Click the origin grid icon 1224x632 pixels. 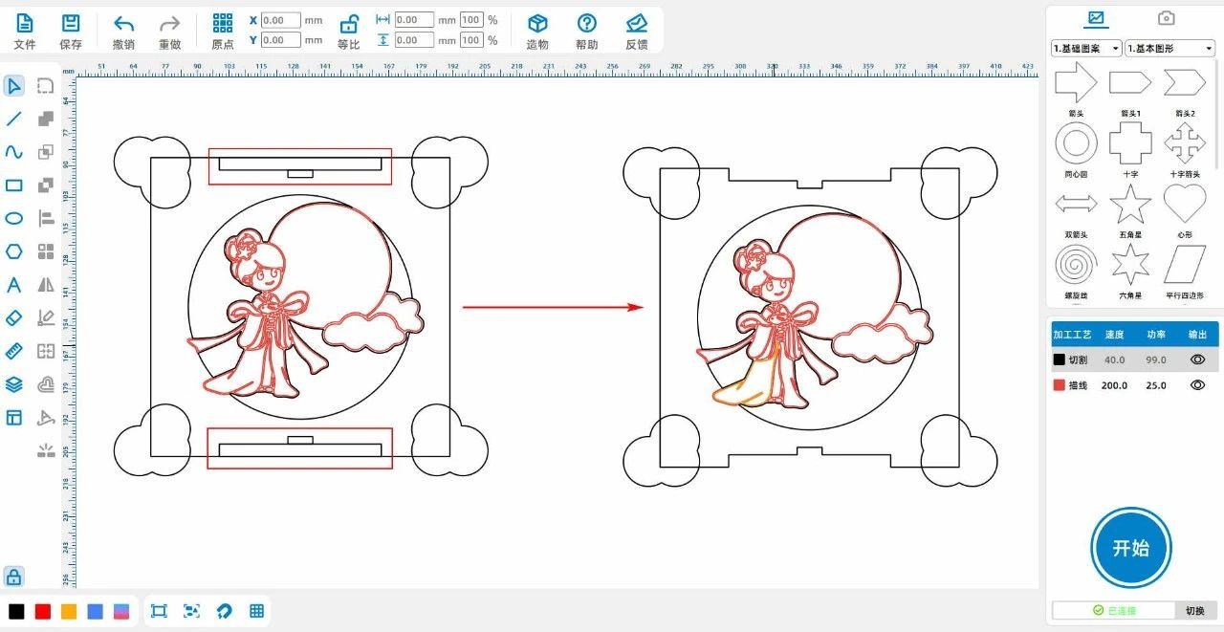click(x=223, y=25)
